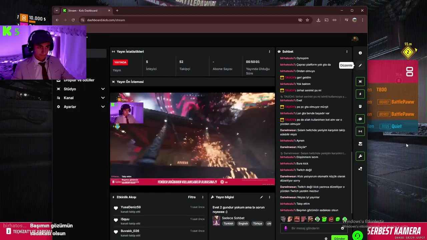Click the Turkish tag
The width and height of the screenshot is (427, 240).
(x=229, y=224)
